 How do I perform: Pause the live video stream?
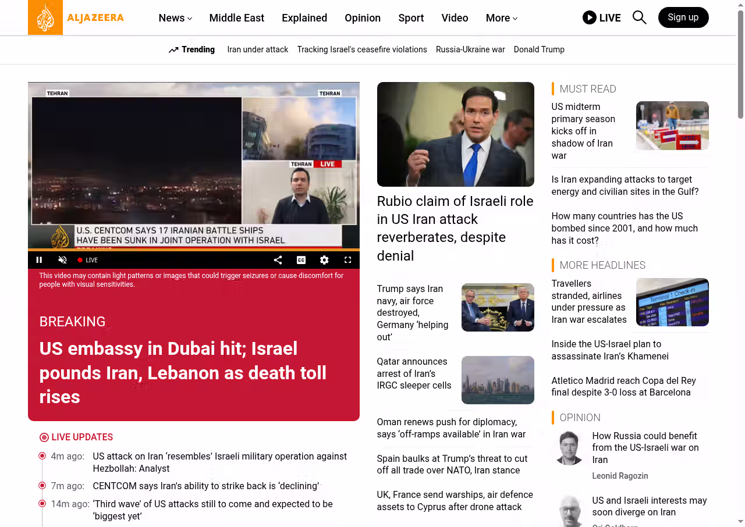pos(40,260)
